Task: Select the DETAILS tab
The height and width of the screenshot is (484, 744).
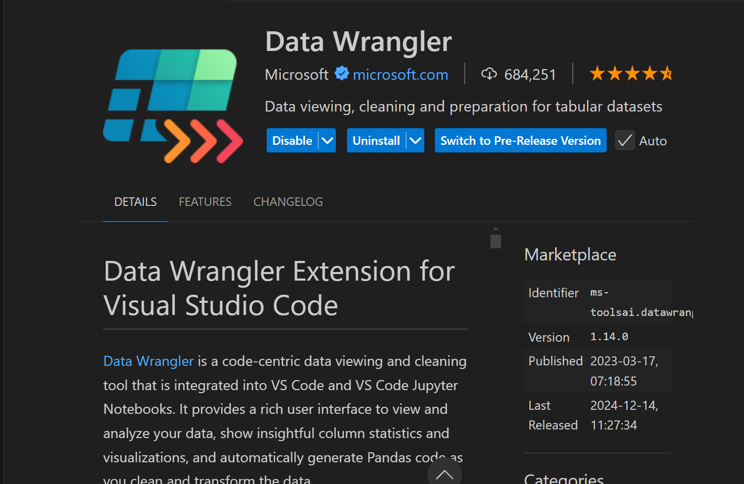Action: 135,202
